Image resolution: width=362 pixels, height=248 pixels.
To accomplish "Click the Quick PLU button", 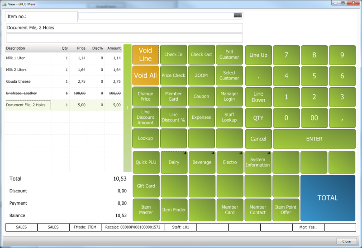I will click(x=146, y=162).
